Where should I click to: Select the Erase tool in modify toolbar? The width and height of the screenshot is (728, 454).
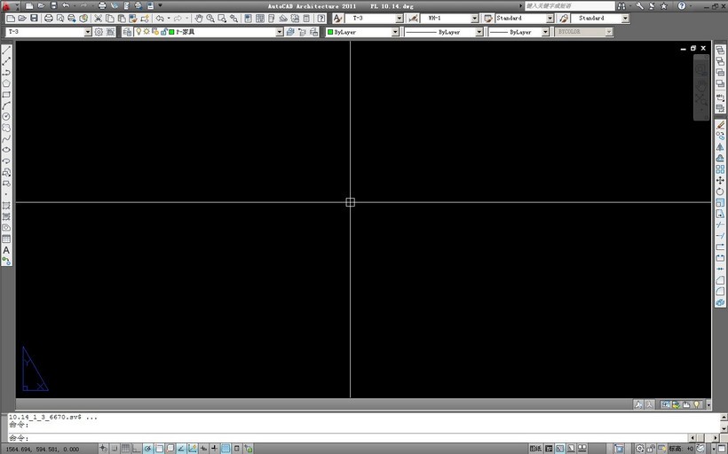(720, 125)
